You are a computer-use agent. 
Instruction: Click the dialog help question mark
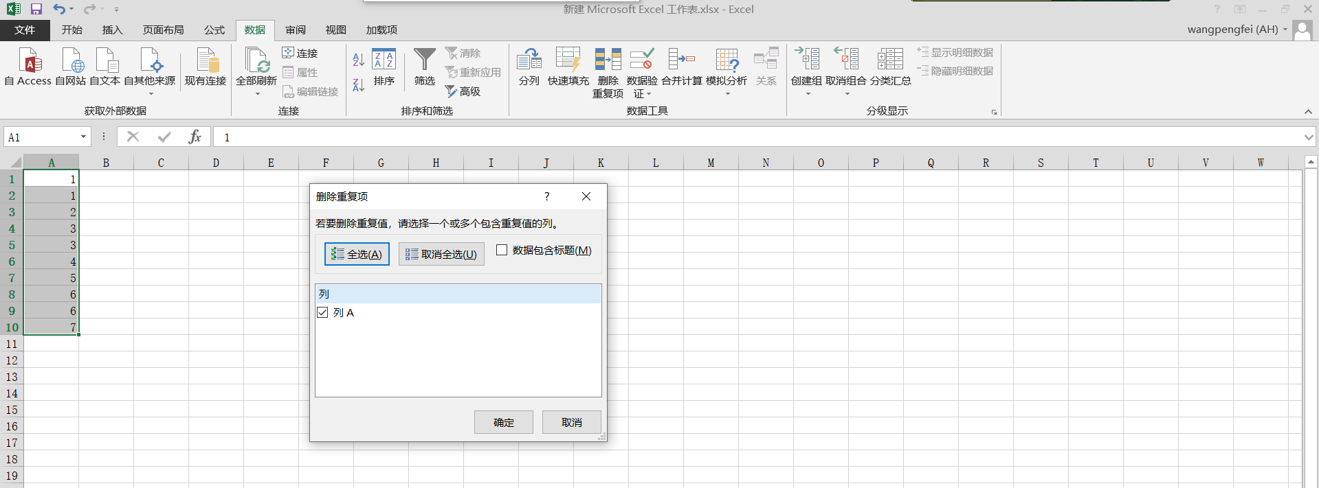[547, 196]
